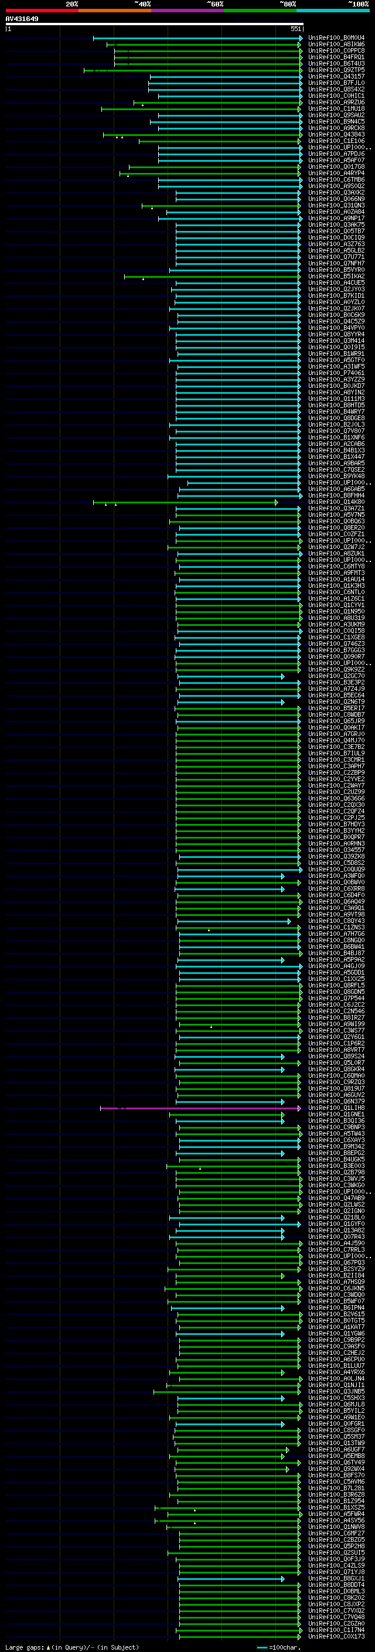
Task: Select label UniRef100_C9BNP3
Action: pos(336,1127)
